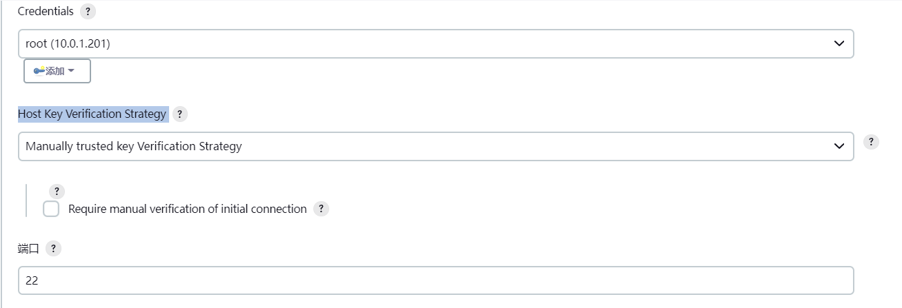Click the Credentials label text
Viewport: 902px width, 308px height.
click(x=46, y=12)
